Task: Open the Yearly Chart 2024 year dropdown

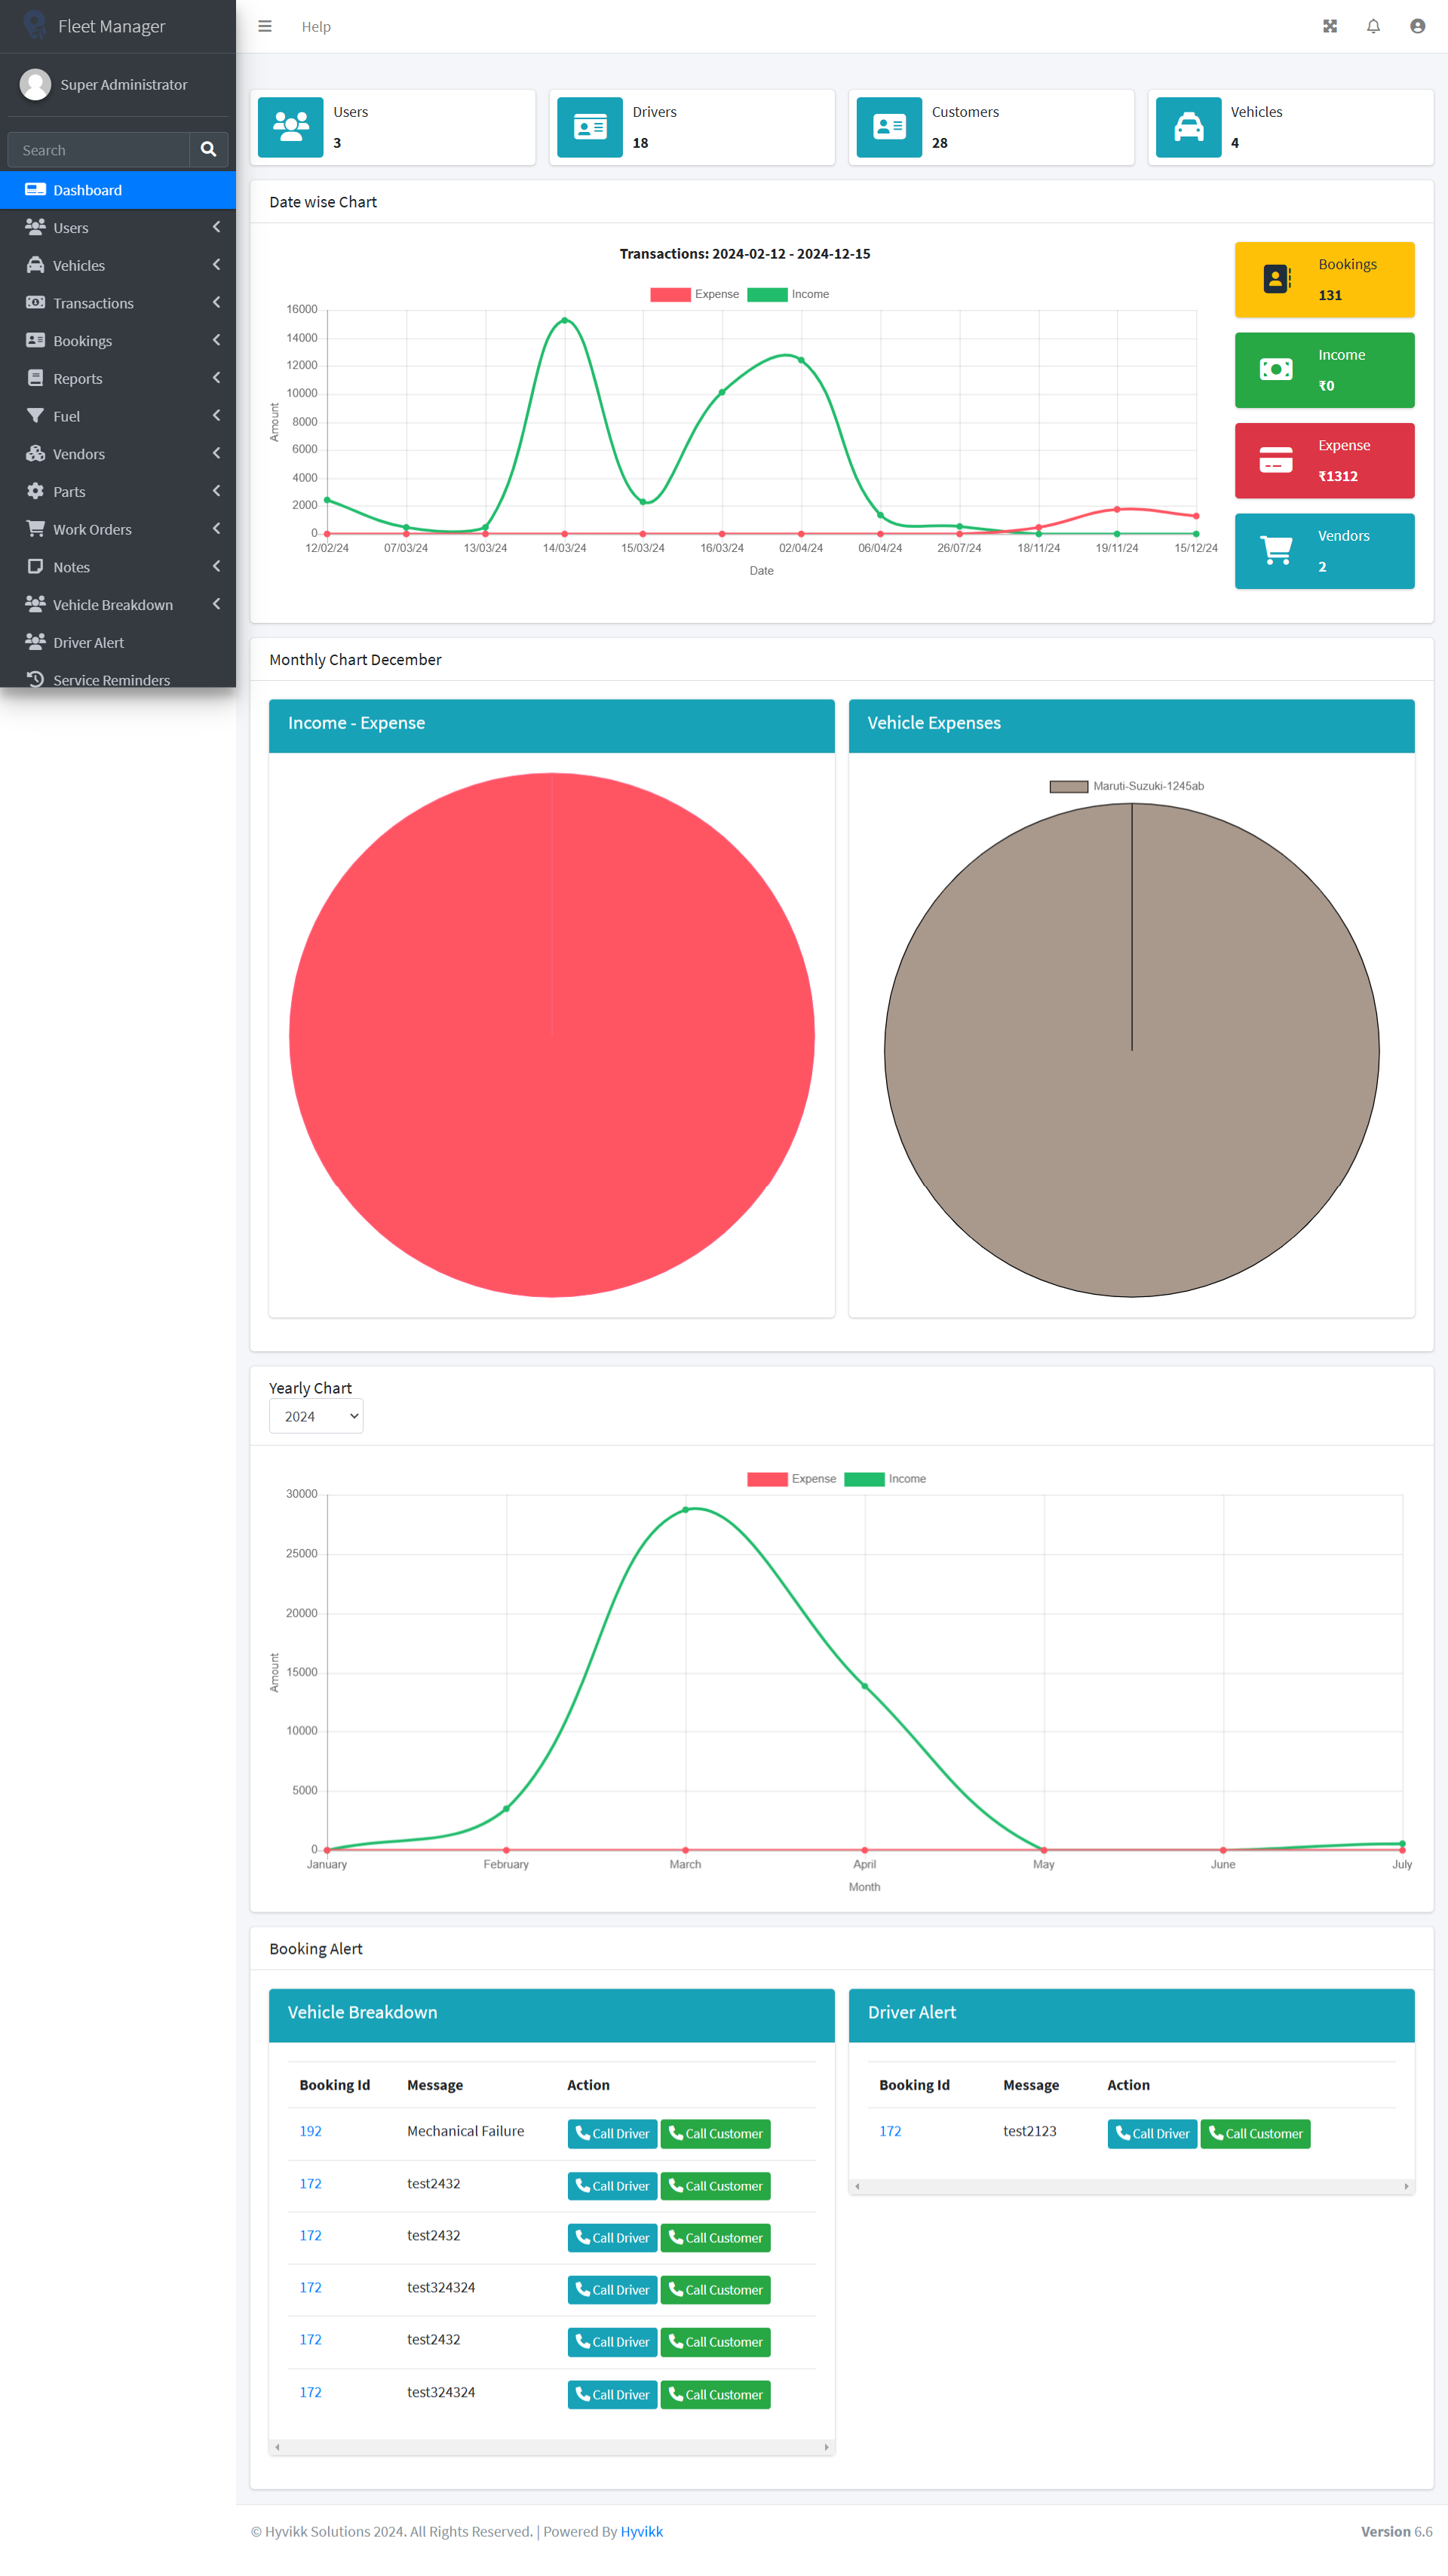Action: 316,1416
